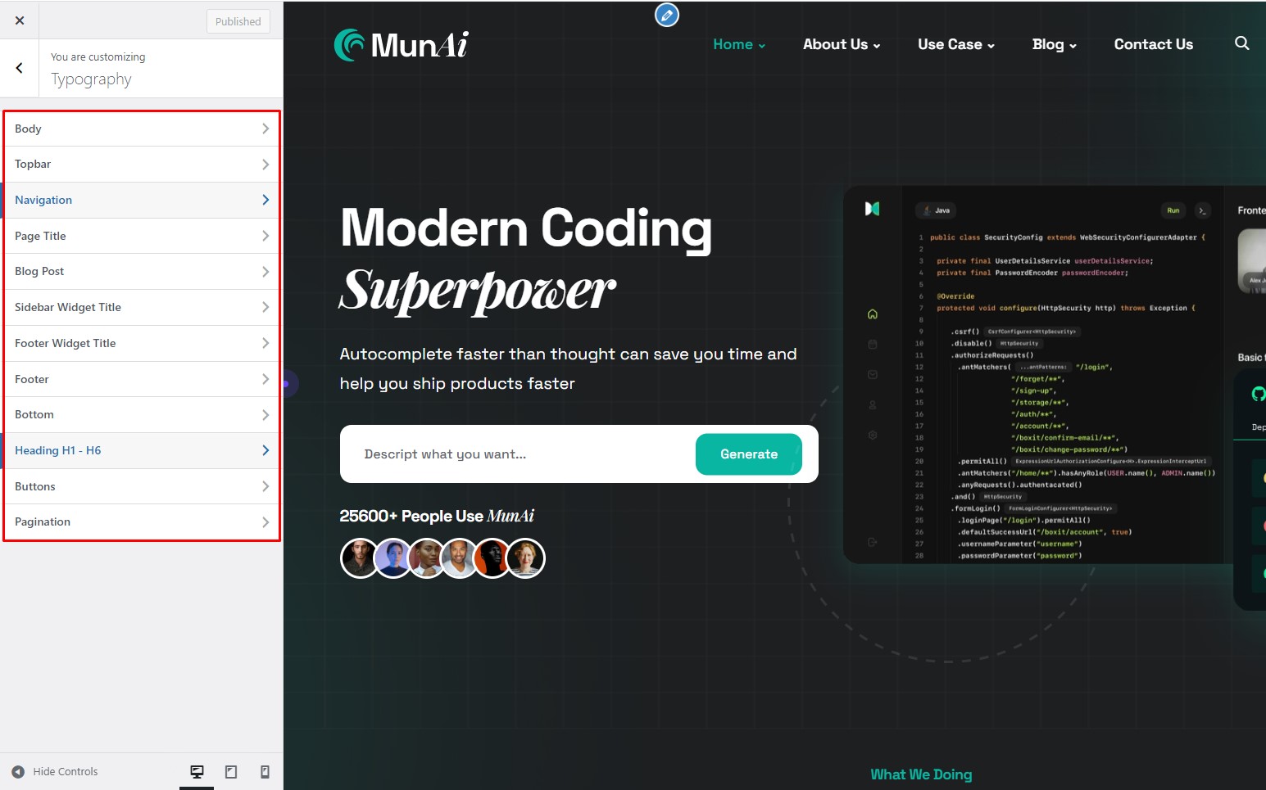Click the 25600+ People Use MunAi text
The height and width of the screenshot is (790, 1266).
click(437, 516)
